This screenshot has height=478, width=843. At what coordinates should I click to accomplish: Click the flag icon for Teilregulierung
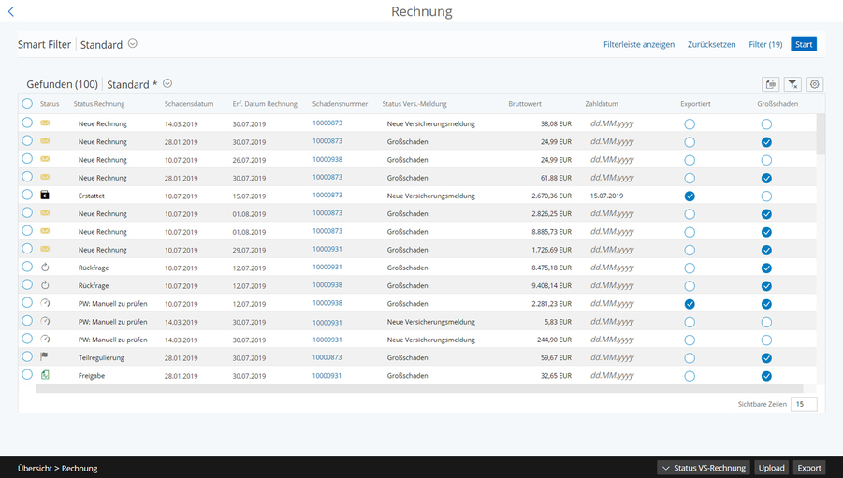(x=45, y=357)
